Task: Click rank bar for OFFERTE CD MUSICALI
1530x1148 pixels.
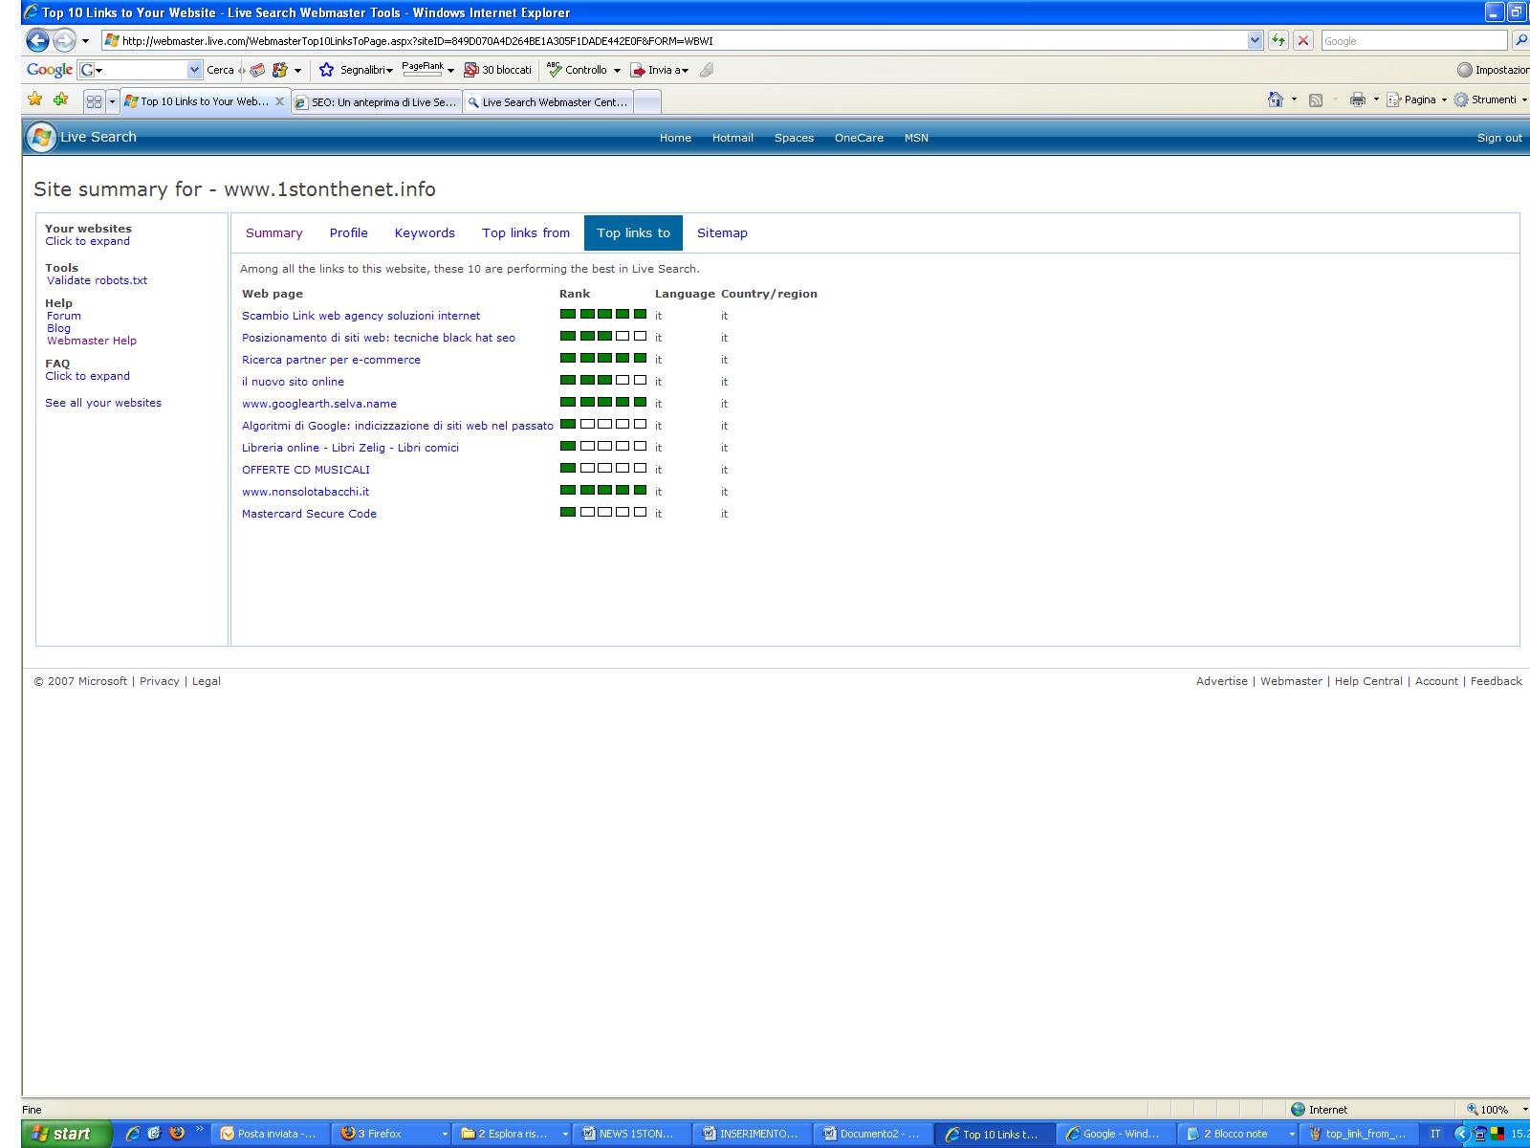Action: click(x=603, y=469)
